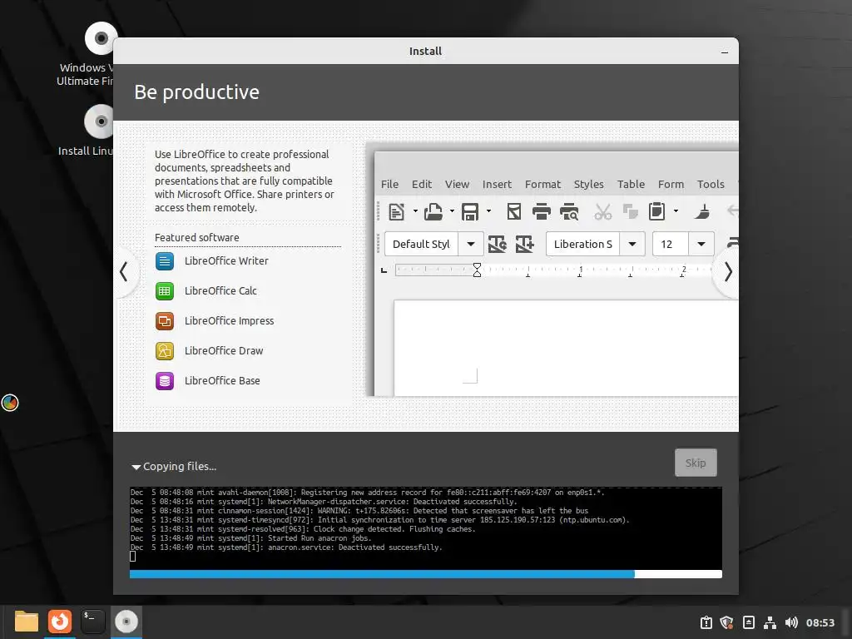Open the Tools menu in Writer preview
852x639 pixels.
click(x=711, y=184)
